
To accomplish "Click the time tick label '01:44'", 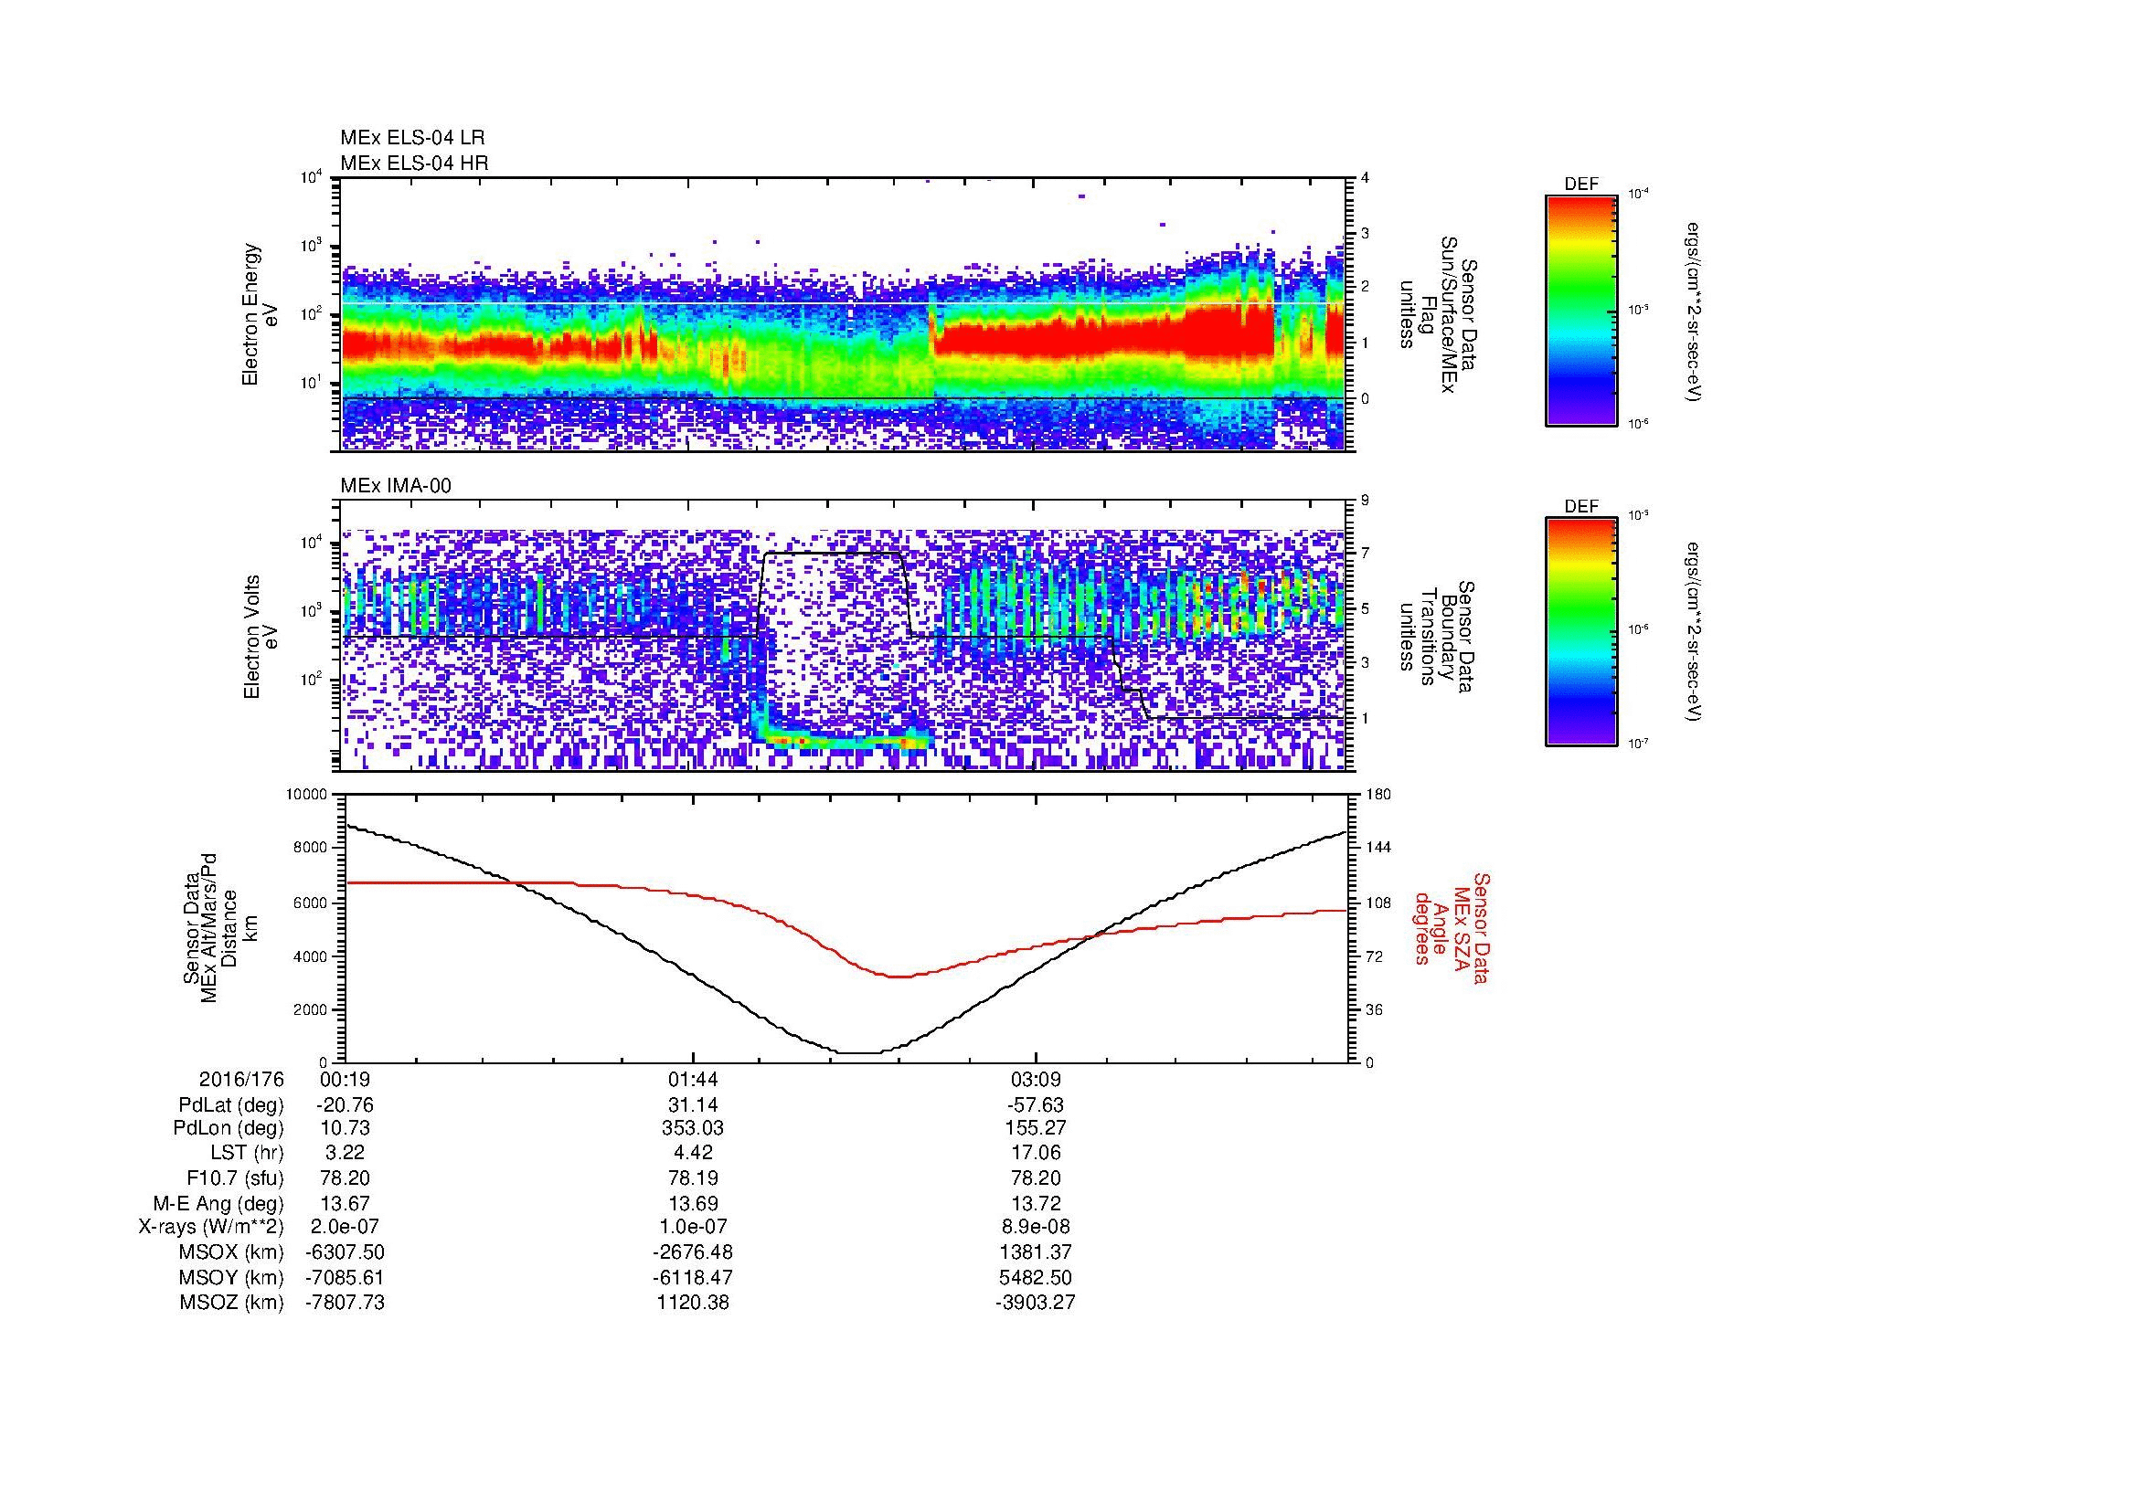I will (x=693, y=1080).
